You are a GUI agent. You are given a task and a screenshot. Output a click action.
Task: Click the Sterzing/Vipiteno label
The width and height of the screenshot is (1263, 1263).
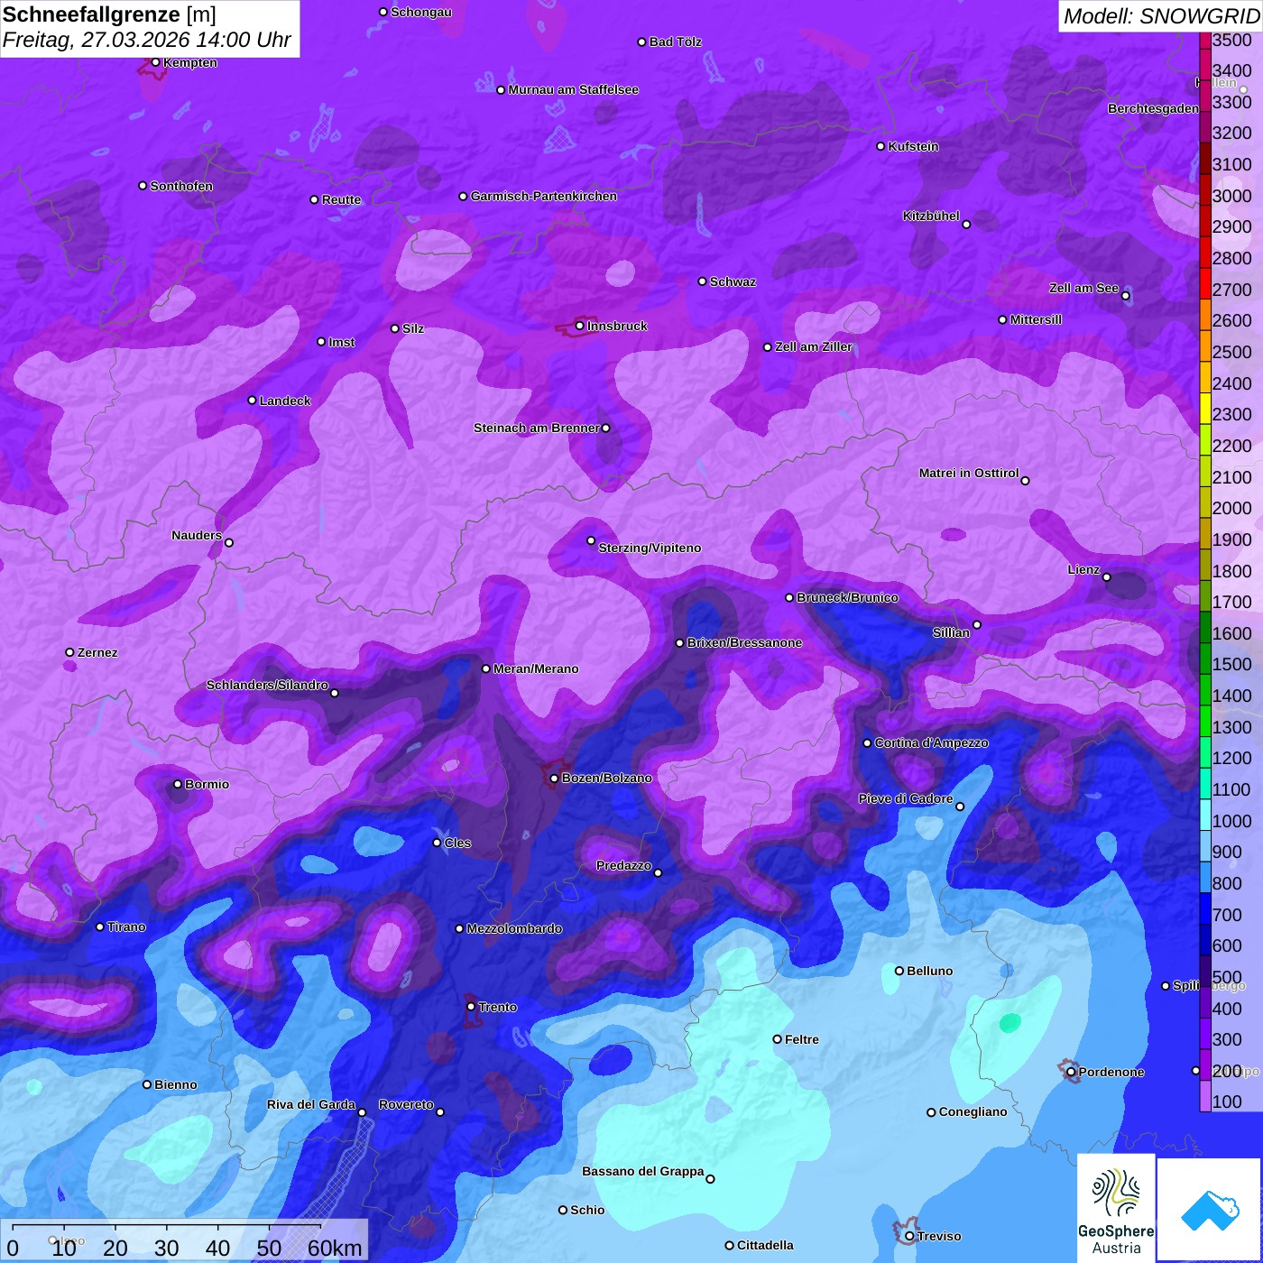pos(650,548)
